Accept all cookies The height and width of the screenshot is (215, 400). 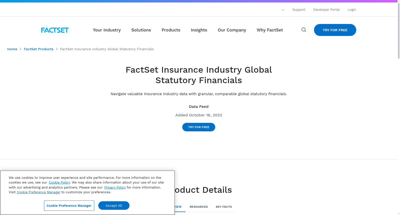(114, 206)
